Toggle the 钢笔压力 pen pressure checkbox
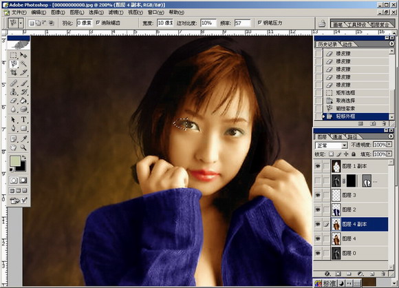 [259, 23]
